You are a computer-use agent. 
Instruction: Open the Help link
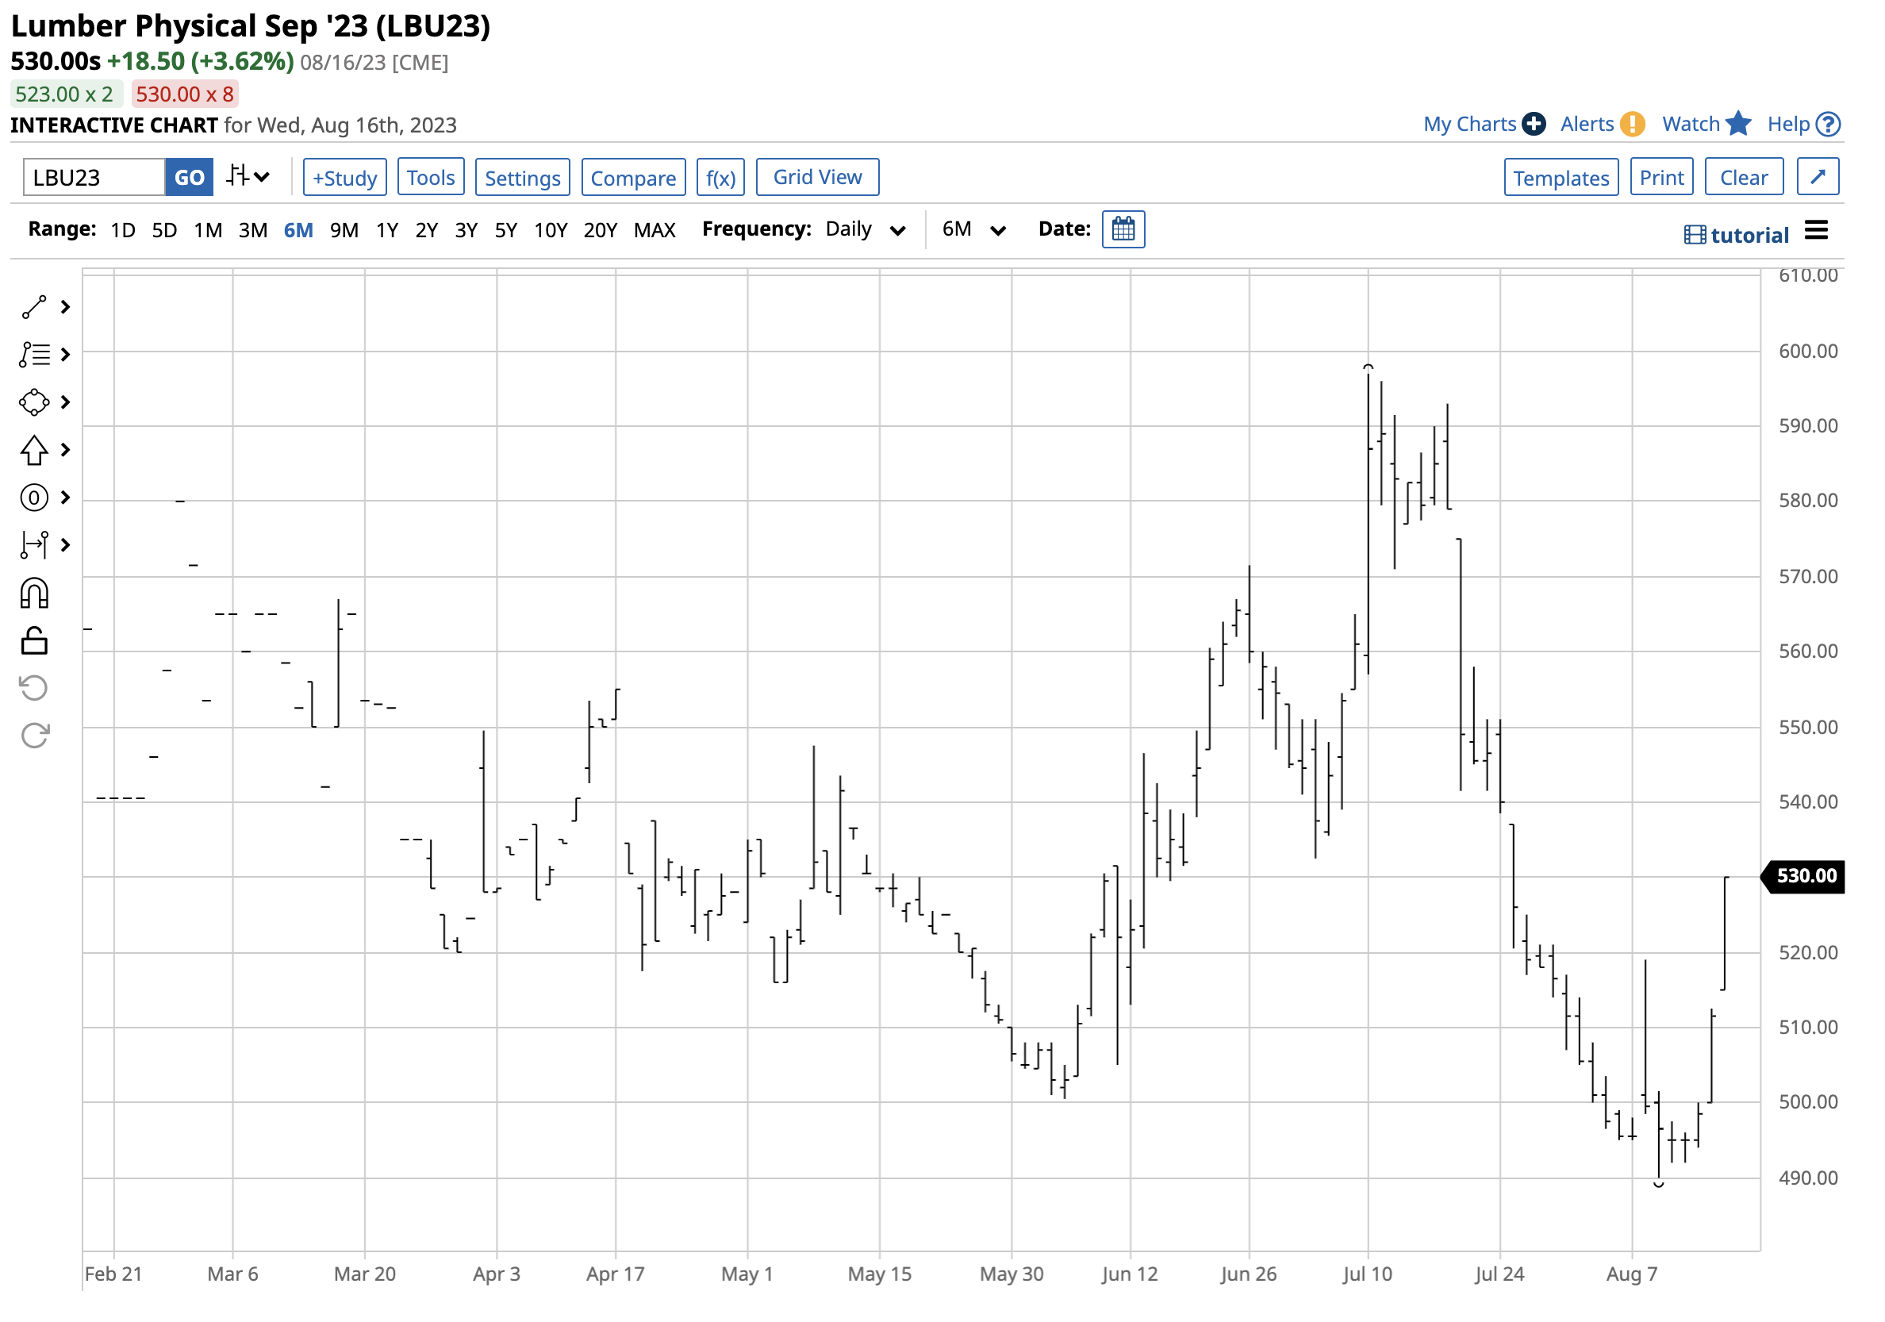pos(1804,124)
